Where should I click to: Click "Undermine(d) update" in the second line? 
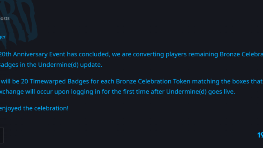[70, 65]
